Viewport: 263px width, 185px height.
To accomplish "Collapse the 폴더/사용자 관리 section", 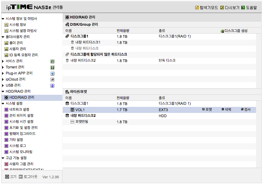I will [3, 37].
